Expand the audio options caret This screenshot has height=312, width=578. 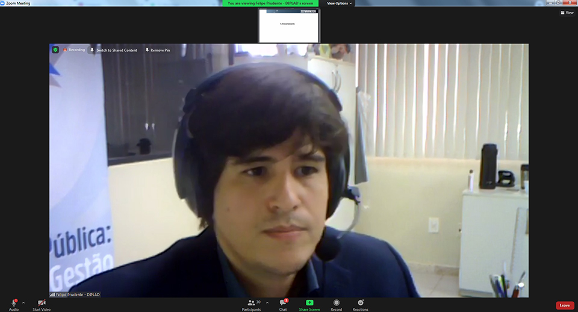23,302
